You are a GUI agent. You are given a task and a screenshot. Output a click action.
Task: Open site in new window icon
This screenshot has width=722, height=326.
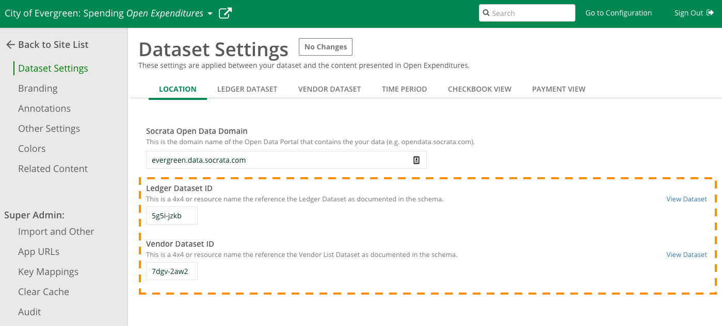coord(225,13)
